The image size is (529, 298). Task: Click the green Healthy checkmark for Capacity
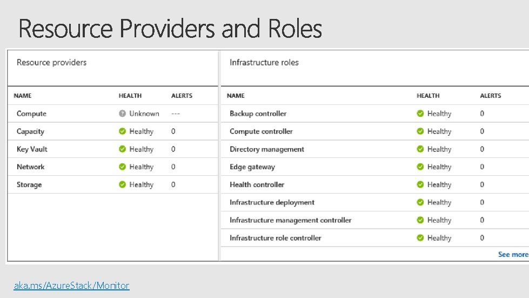point(123,131)
